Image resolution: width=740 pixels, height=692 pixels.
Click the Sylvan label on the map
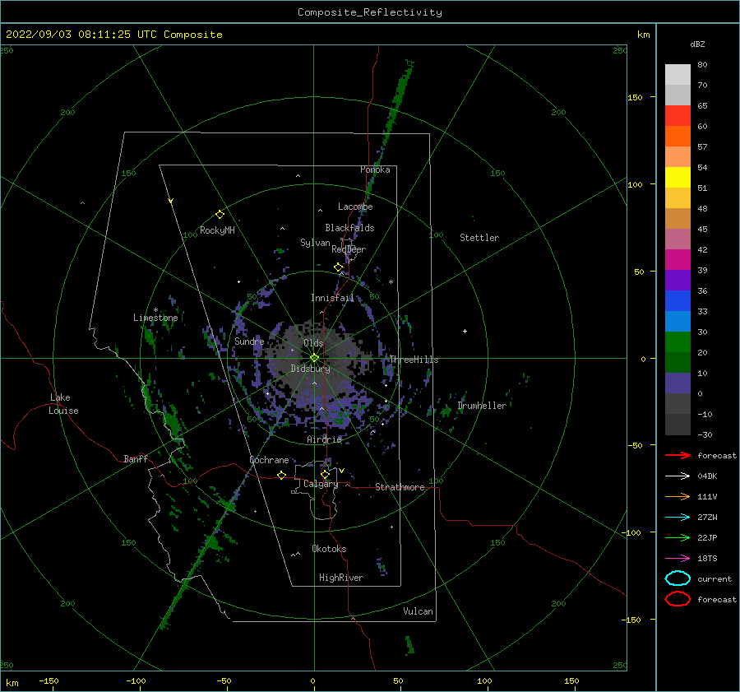[315, 243]
